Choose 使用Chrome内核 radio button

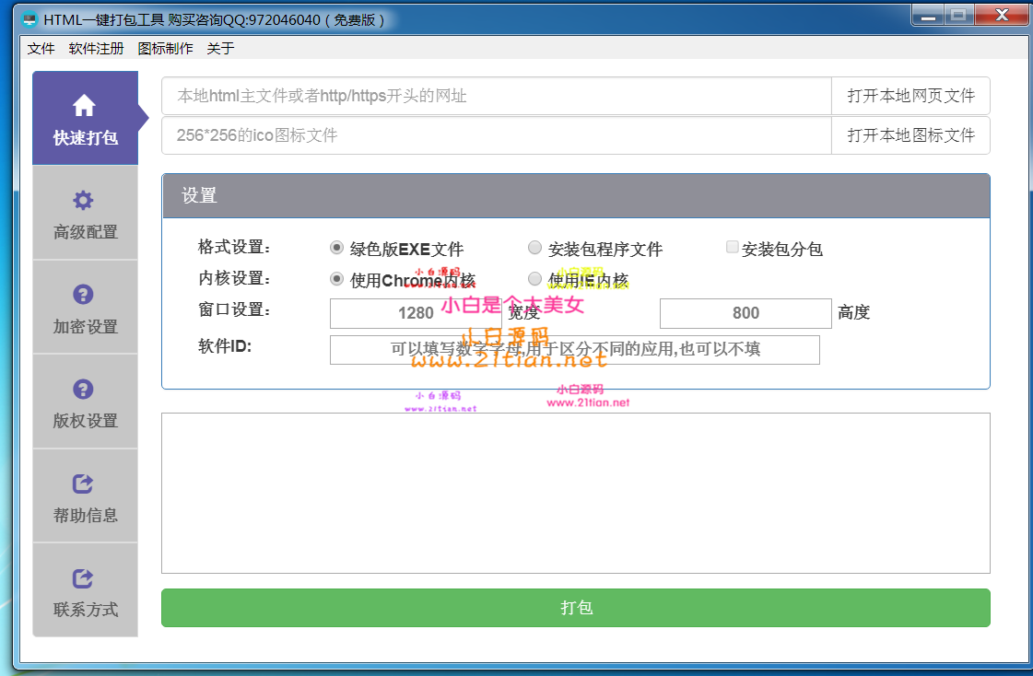tap(337, 279)
